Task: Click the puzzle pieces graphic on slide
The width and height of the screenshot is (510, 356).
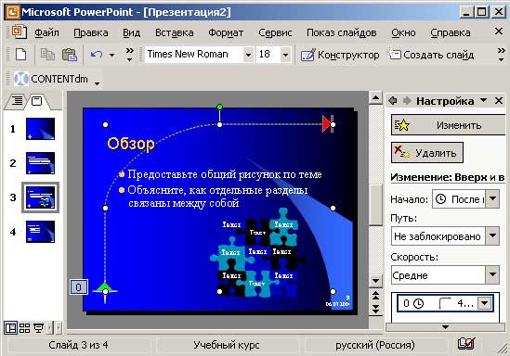Action: (257, 252)
